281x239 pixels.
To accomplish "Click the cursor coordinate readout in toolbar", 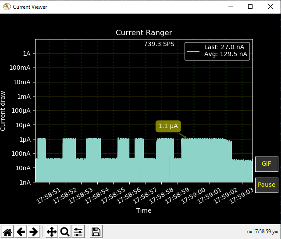I will [x=262, y=232].
